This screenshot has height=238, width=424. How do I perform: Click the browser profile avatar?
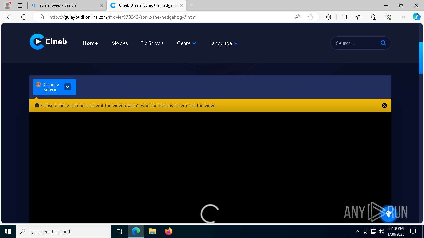pos(7,5)
